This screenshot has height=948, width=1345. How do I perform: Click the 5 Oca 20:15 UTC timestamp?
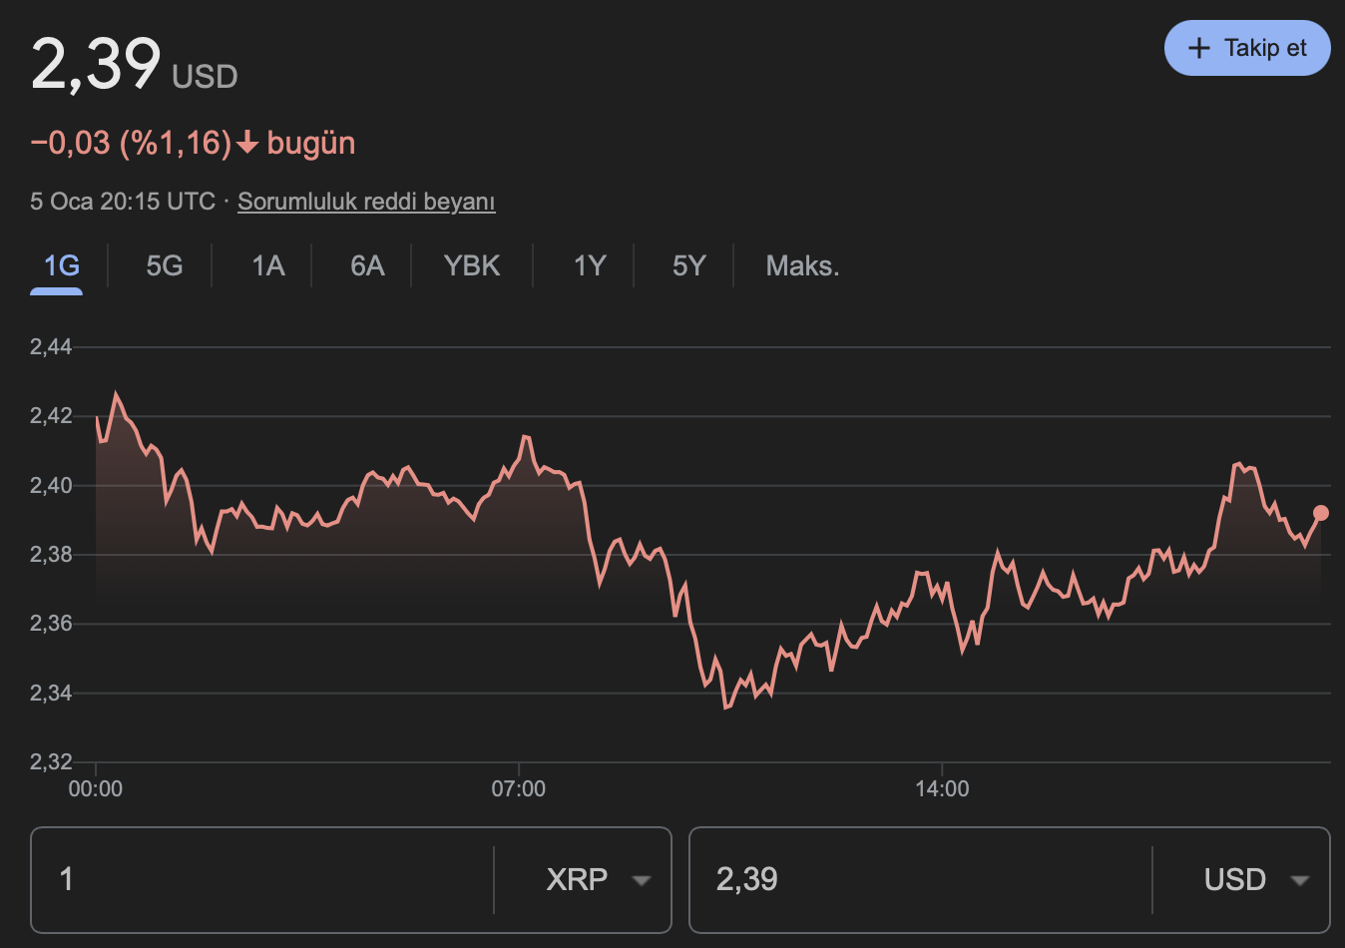(x=123, y=202)
